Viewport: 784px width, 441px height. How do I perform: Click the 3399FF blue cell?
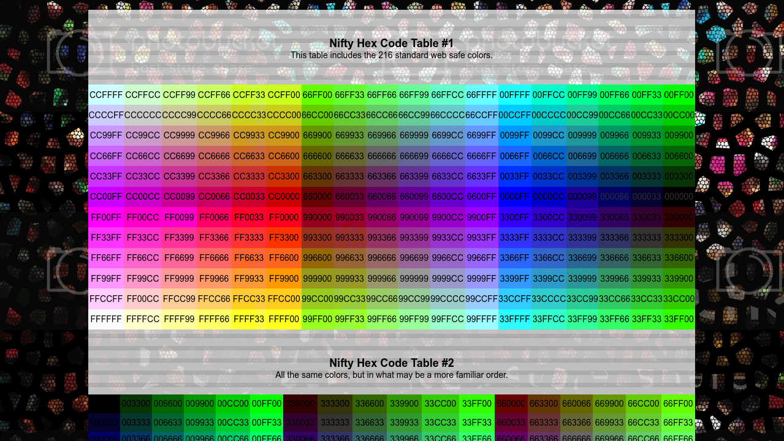(514, 279)
